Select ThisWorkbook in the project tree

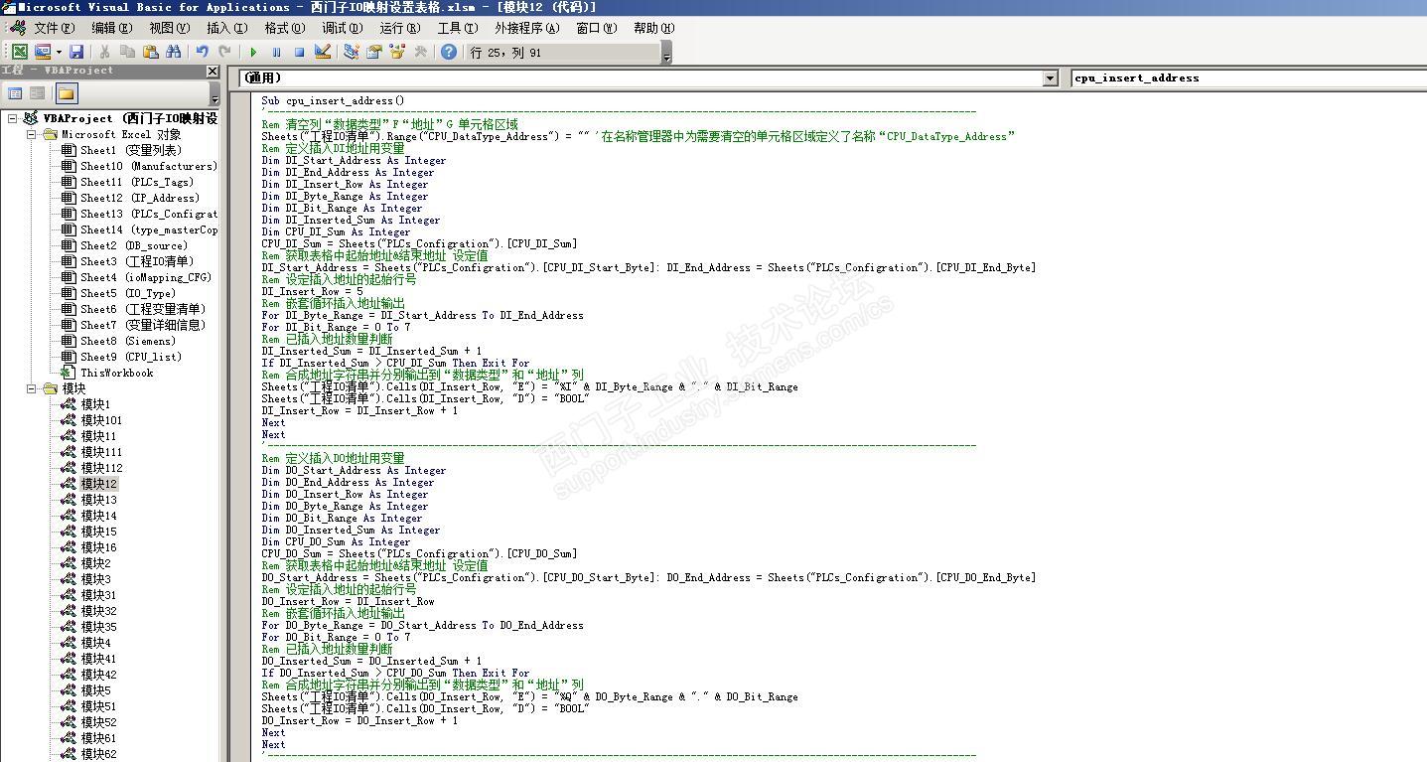click(117, 373)
